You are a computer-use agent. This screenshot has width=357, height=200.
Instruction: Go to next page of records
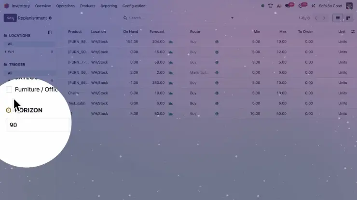tap(324, 18)
